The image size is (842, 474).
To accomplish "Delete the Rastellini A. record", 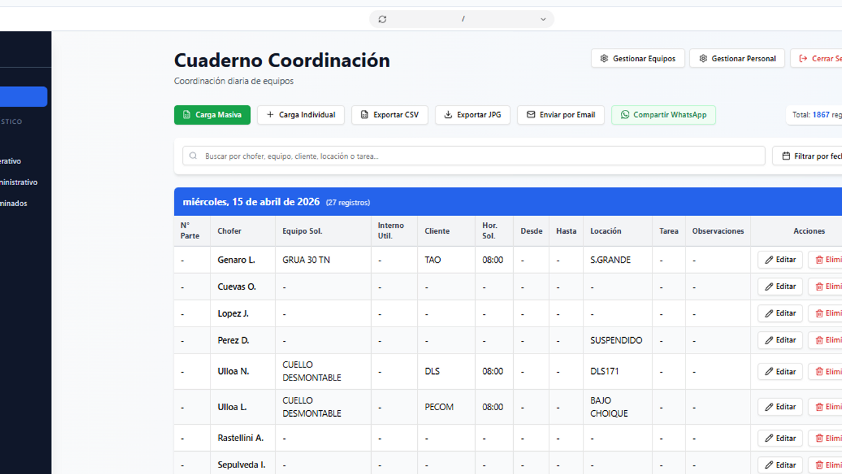I will 825,438.
